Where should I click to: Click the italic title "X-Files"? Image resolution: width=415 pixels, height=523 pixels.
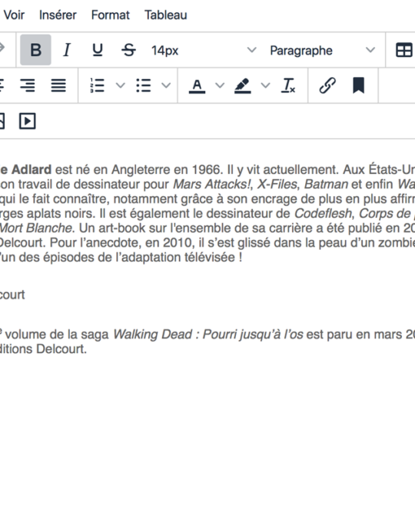coord(277,184)
